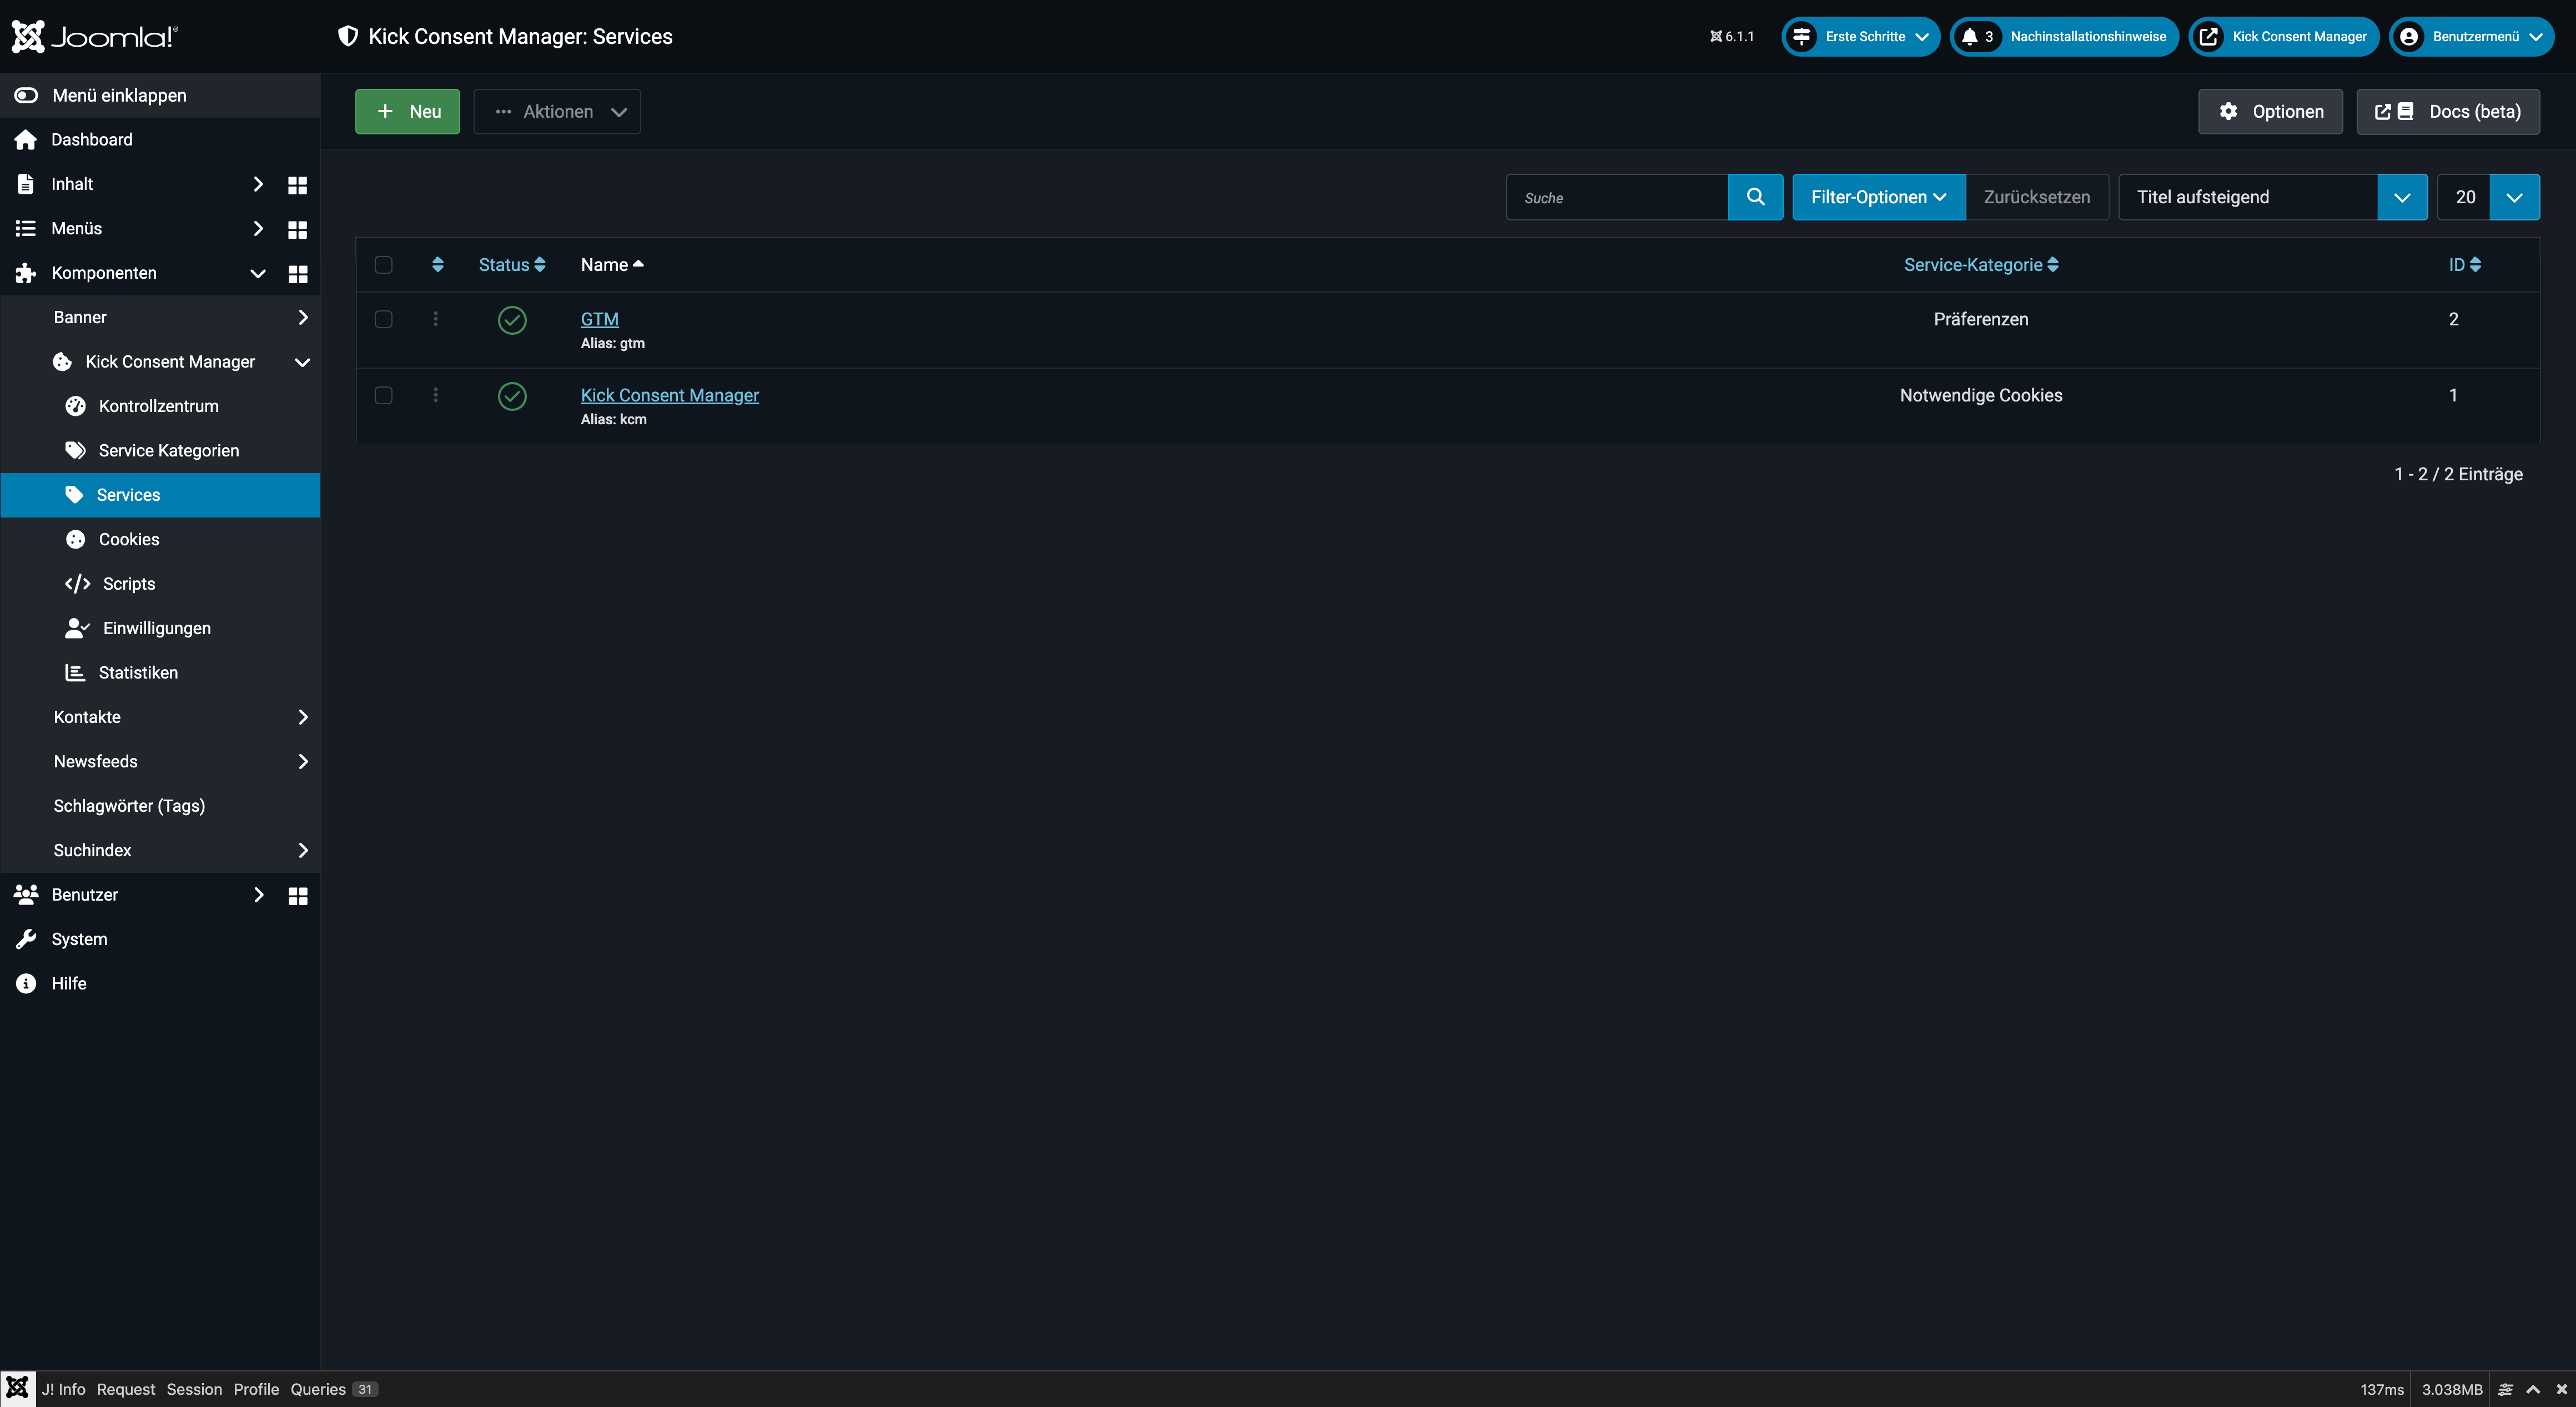The image size is (2576, 1407).
Task: Expand the debug bar with up caret
Action: point(2533,1390)
